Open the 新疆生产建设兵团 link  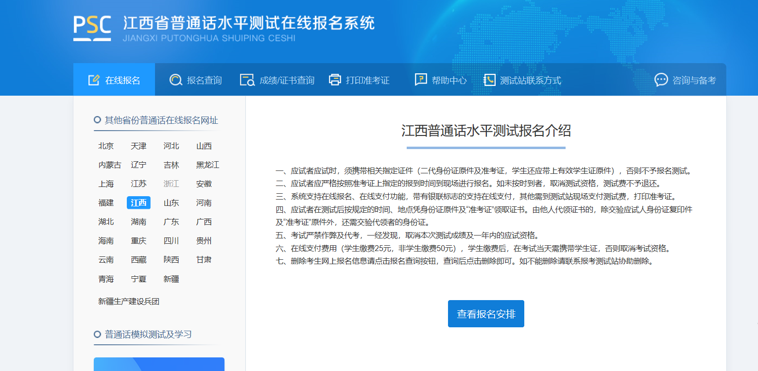tap(129, 302)
